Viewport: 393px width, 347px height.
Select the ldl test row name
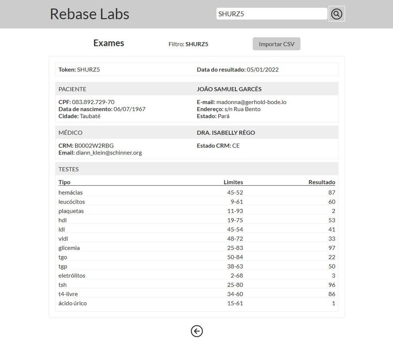[61, 229]
